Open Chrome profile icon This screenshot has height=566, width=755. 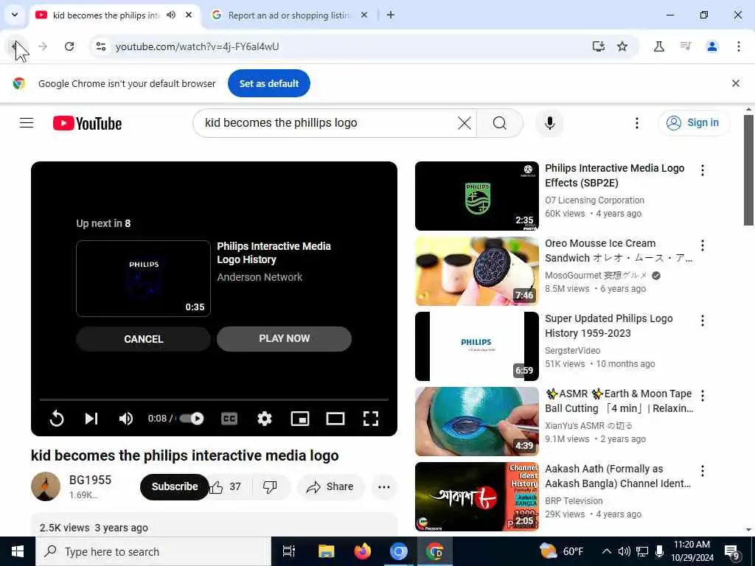coord(711,46)
